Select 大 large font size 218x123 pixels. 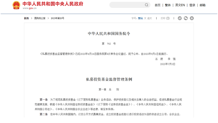145,18
